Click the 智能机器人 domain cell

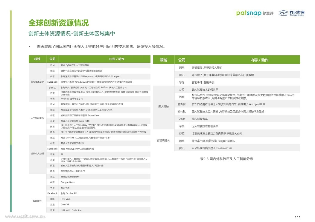tap(164, 141)
